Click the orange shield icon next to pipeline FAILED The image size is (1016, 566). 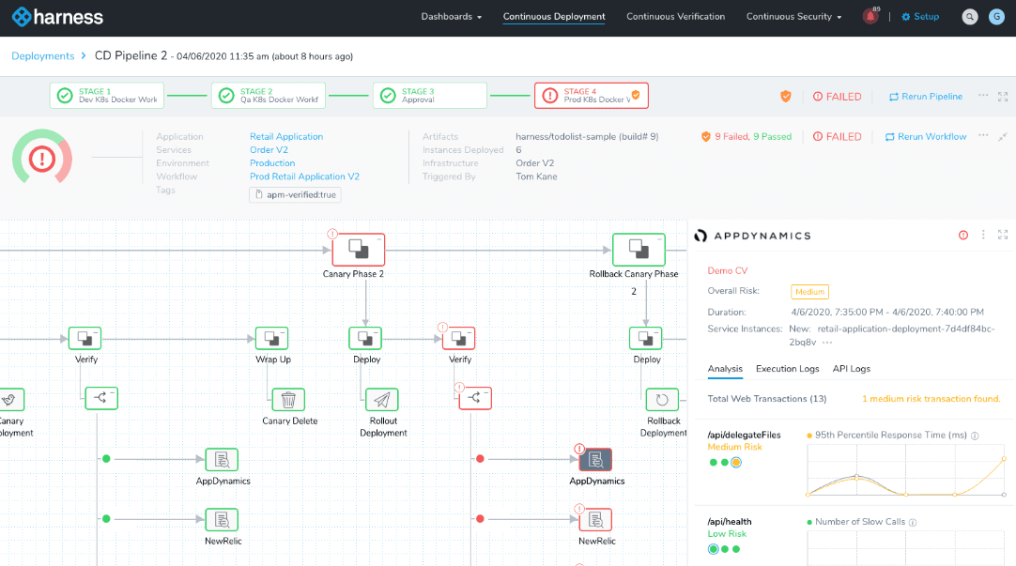tap(785, 97)
